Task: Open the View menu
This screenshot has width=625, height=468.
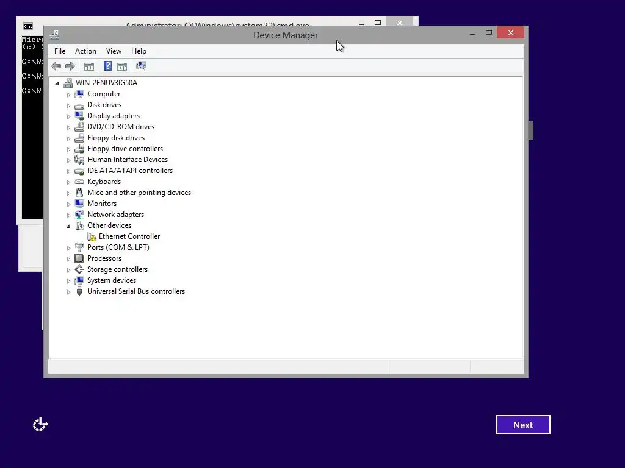Action: point(114,51)
